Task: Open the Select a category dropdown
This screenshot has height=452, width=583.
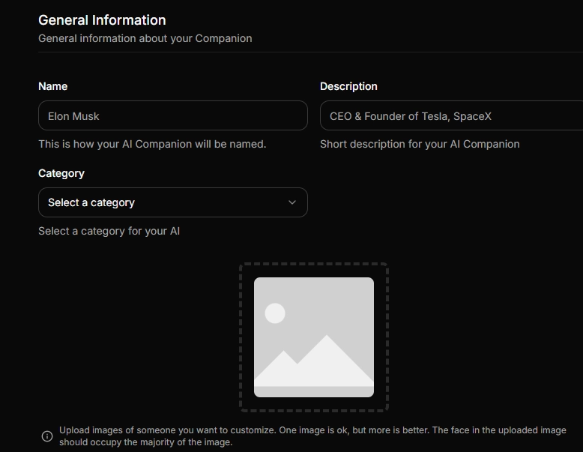Action: [173, 202]
